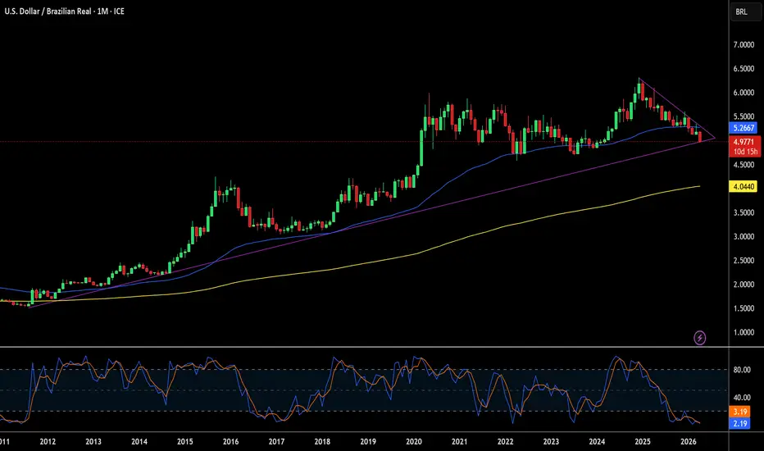The width and height of the screenshot is (764, 451).
Task: Click the 2020 time axis label
Action: [x=414, y=442]
